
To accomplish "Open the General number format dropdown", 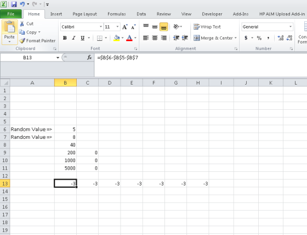I will tap(291, 27).
